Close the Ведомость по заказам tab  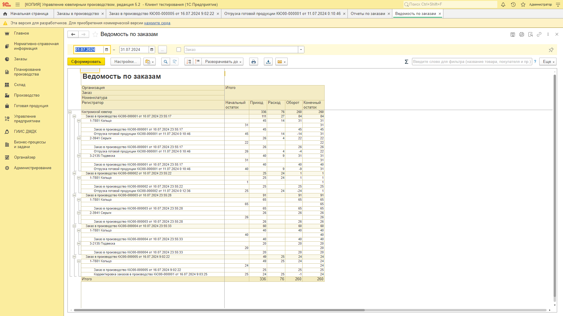coord(440,14)
